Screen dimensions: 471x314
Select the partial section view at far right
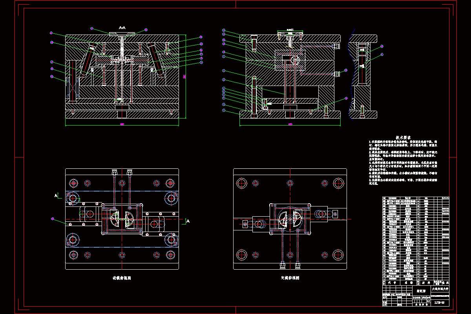[x=363, y=77]
